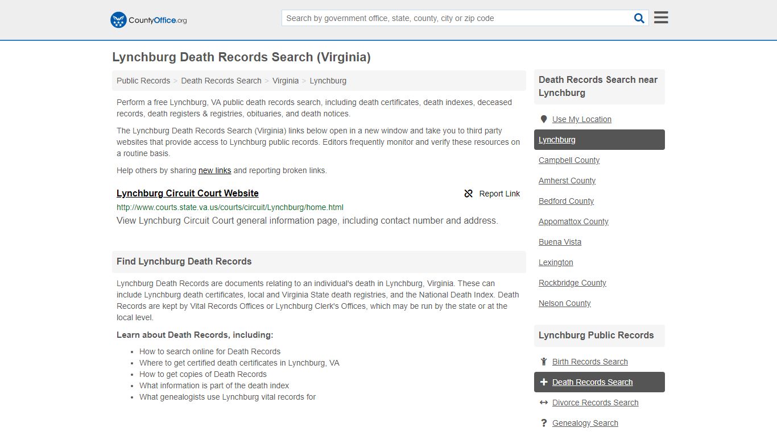Screen dimensions: 777x436
Task: Open Birth Records Search link
Action: [590, 362]
